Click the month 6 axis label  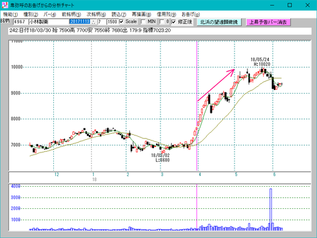coord(275,175)
